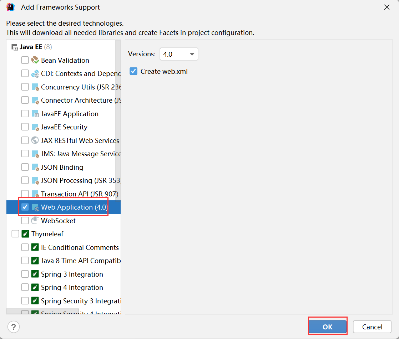399x339 pixels.
Task: Close the Add Frameworks Support dialog
Action: pos(387,7)
